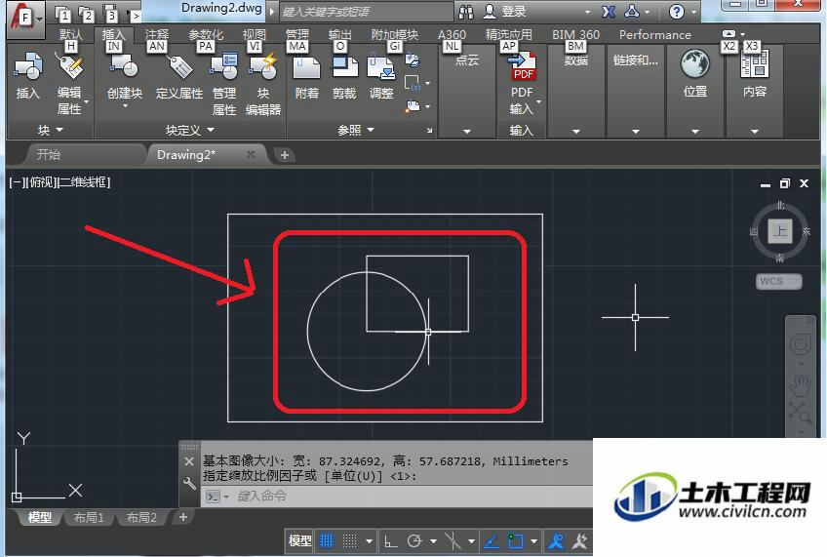Switch to the Annotate (注释) ribbon tab
This screenshot has height=557, width=827.
point(157,34)
